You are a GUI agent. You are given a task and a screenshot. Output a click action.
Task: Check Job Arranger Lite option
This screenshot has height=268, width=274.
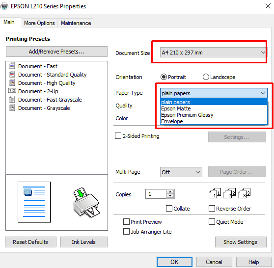click(x=126, y=232)
